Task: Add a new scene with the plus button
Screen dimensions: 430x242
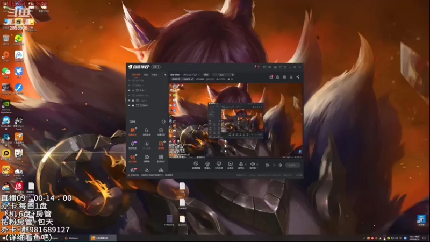Action: (x=165, y=75)
